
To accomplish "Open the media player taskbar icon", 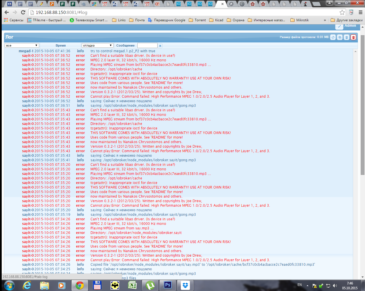I will pos(62,285).
